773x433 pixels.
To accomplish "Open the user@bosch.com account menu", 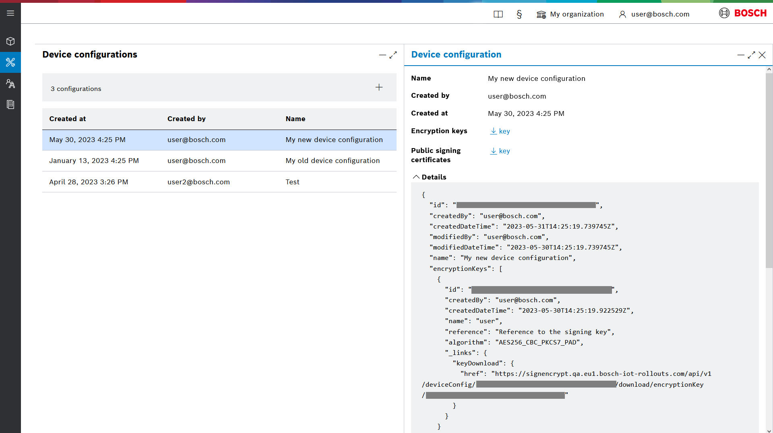I will pyautogui.click(x=654, y=14).
